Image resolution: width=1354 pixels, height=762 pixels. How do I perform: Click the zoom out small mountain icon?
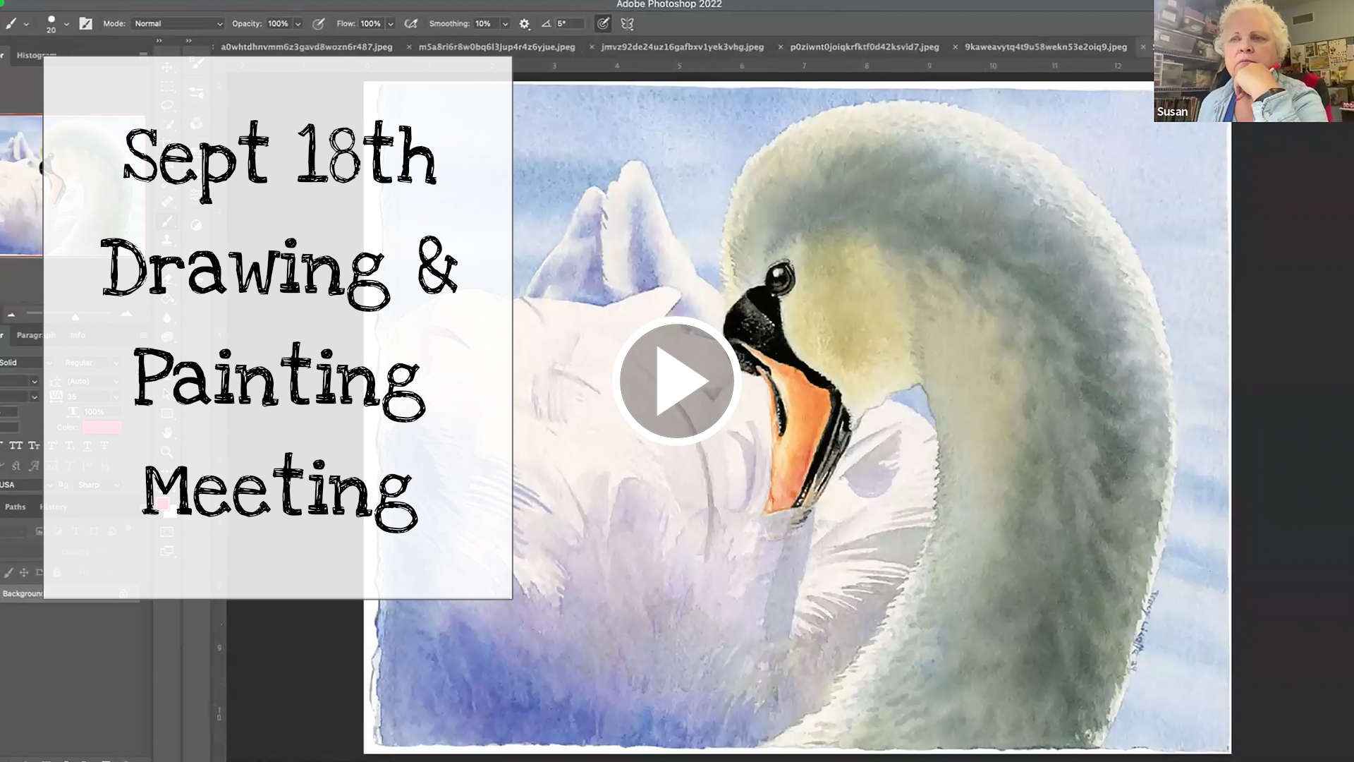click(11, 315)
